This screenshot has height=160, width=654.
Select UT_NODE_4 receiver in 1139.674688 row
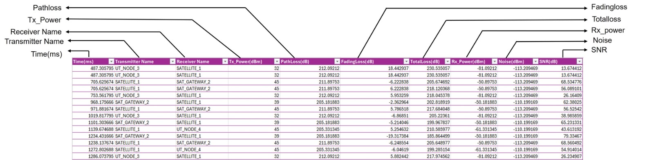(x=188, y=129)
